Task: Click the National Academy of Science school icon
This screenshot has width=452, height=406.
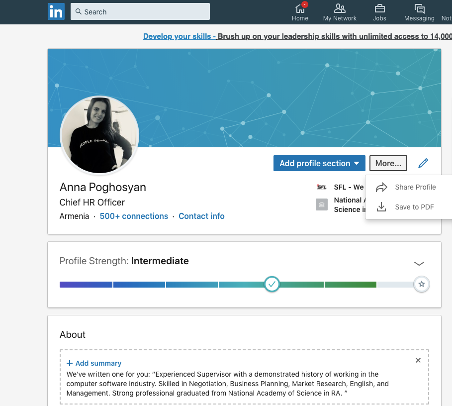Action: [x=321, y=204]
